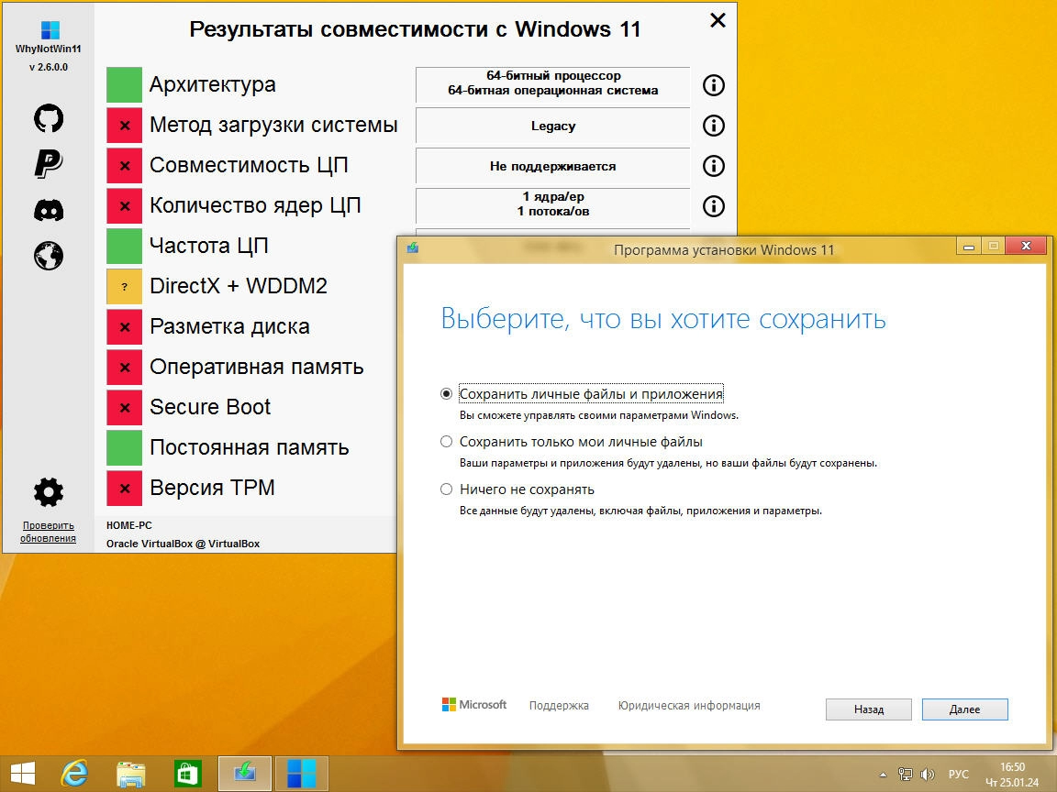Click Постоянная память label
Image resolution: width=1057 pixels, height=792 pixels.
[250, 448]
